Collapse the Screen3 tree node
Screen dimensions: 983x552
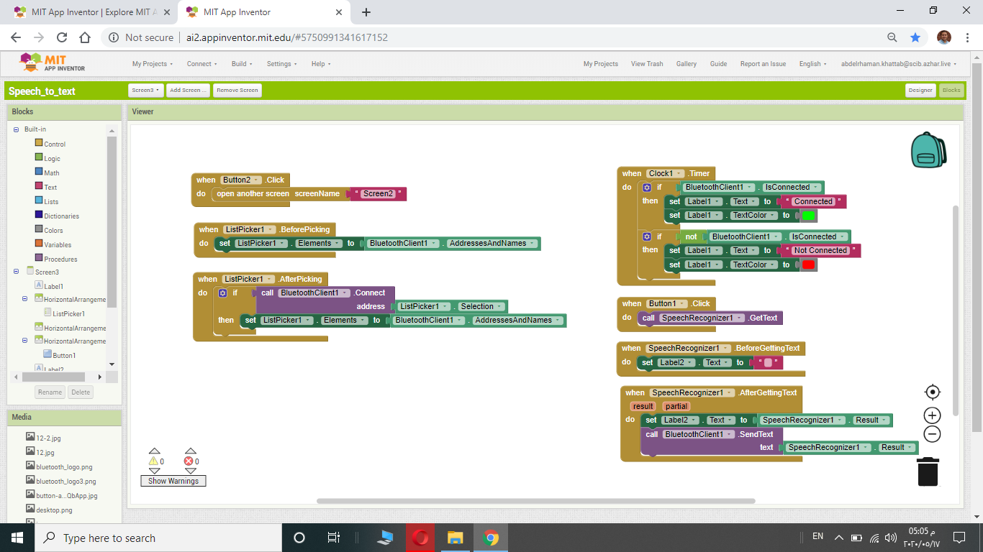[16, 272]
